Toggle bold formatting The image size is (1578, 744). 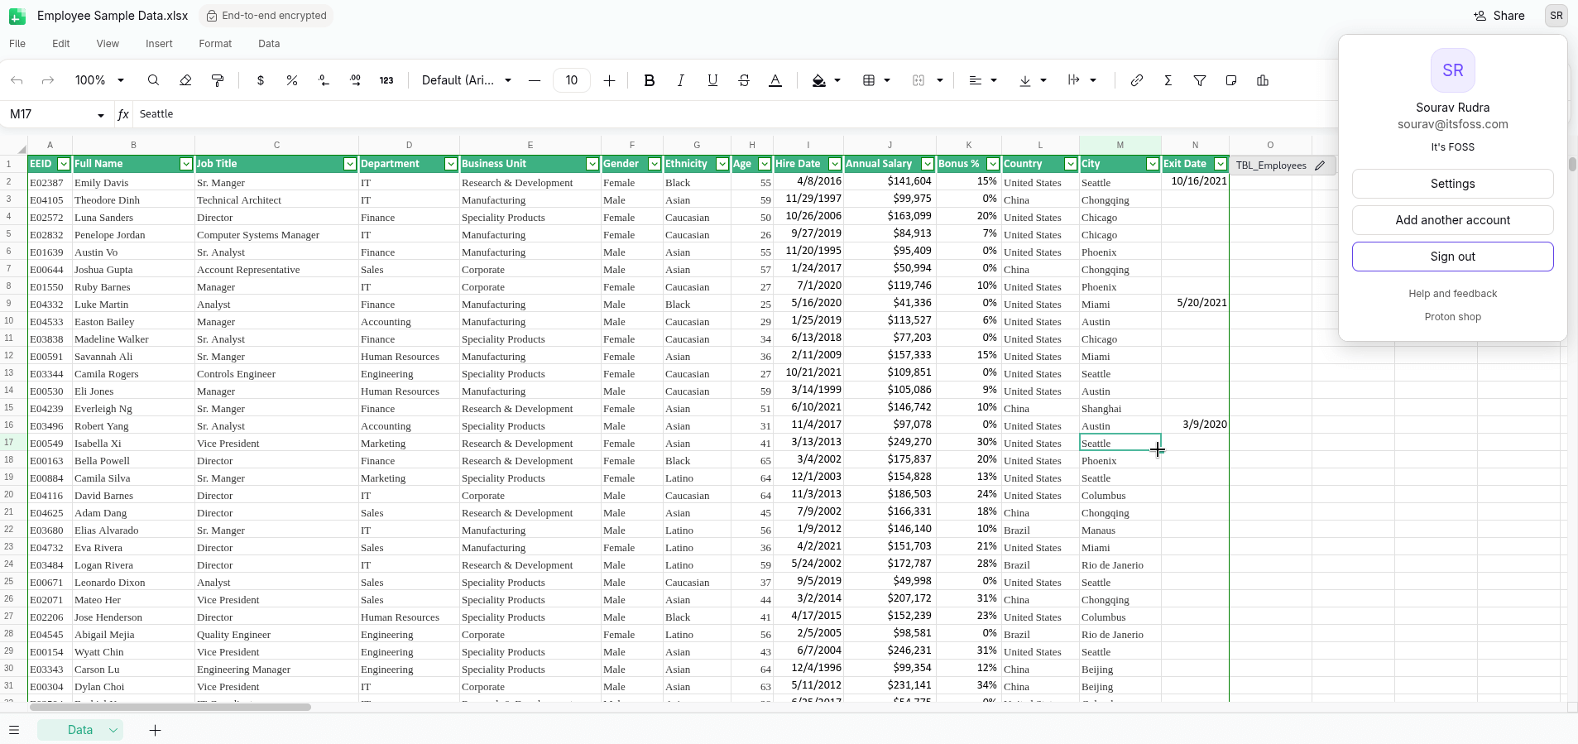pyautogui.click(x=649, y=80)
